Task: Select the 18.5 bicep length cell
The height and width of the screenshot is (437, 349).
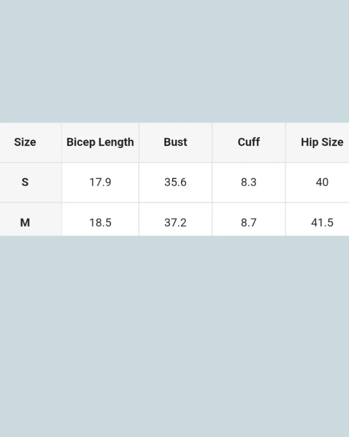Action: (x=100, y=222)
